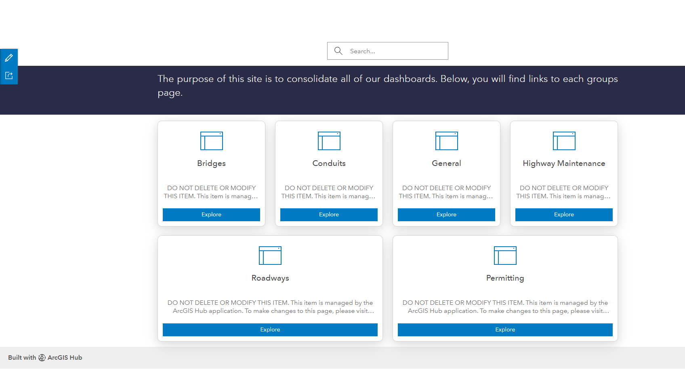Explore the Roadways dashboard group
This screenshot has width=685, height=369.
click(x=270, y=329)
